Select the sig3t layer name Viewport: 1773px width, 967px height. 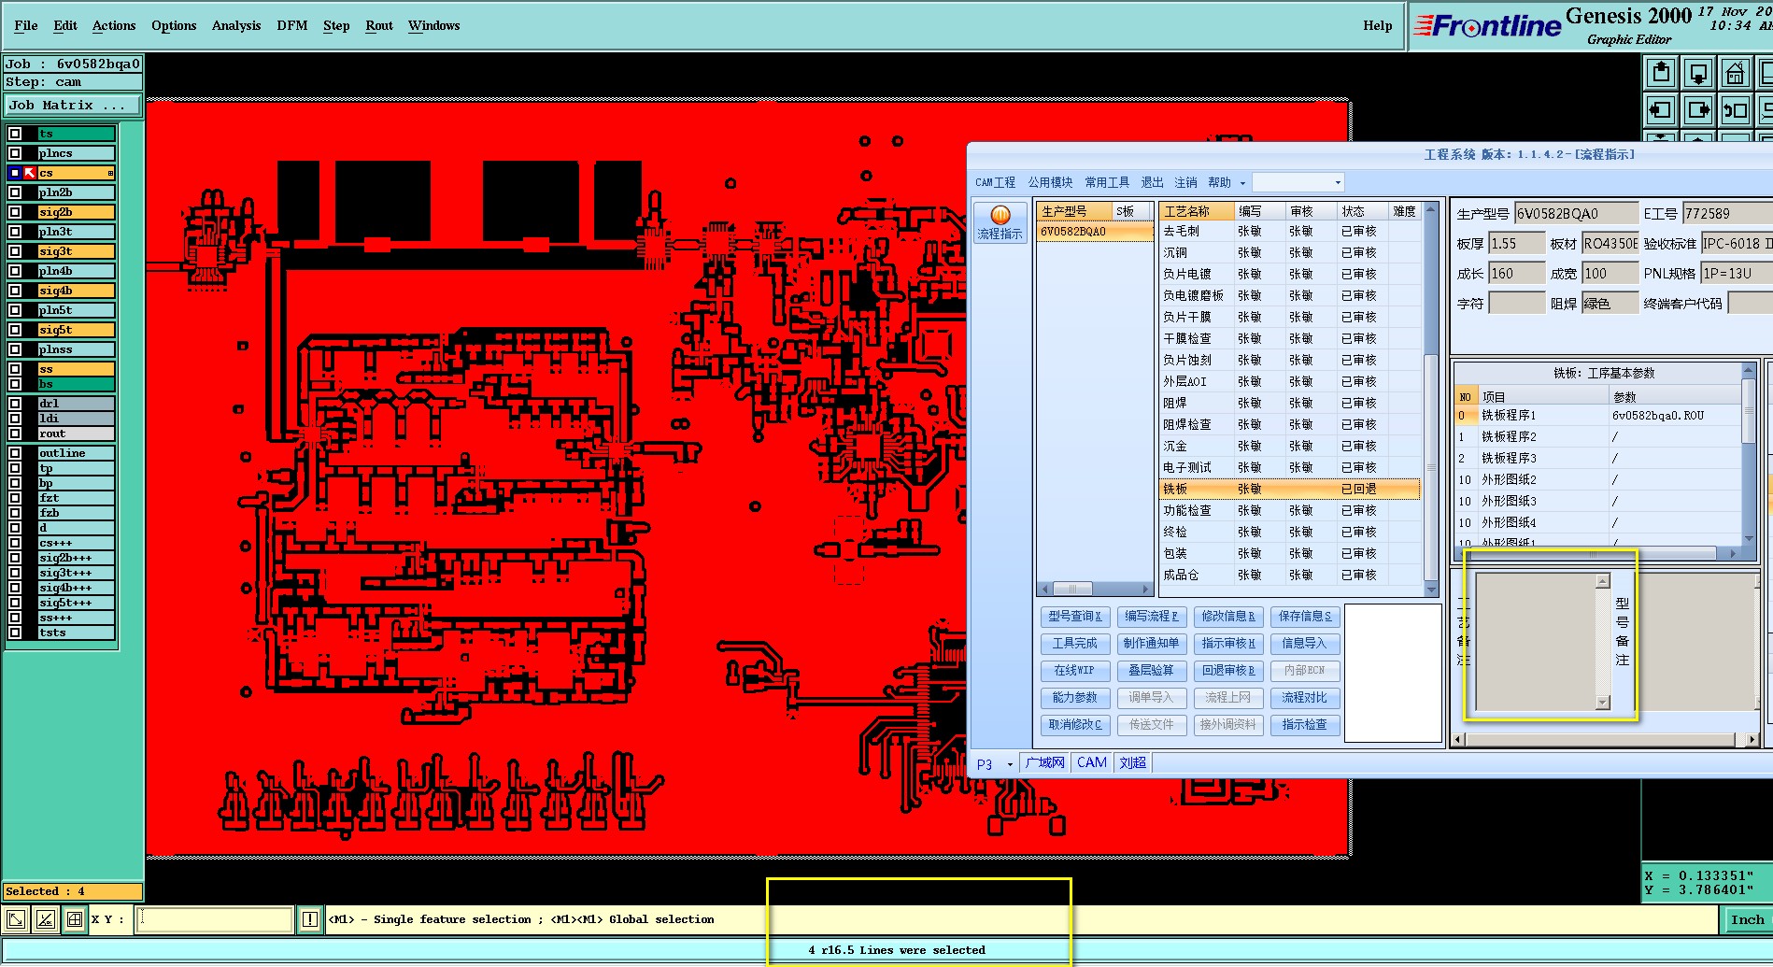pyautogui.click(x=76, y=251)
